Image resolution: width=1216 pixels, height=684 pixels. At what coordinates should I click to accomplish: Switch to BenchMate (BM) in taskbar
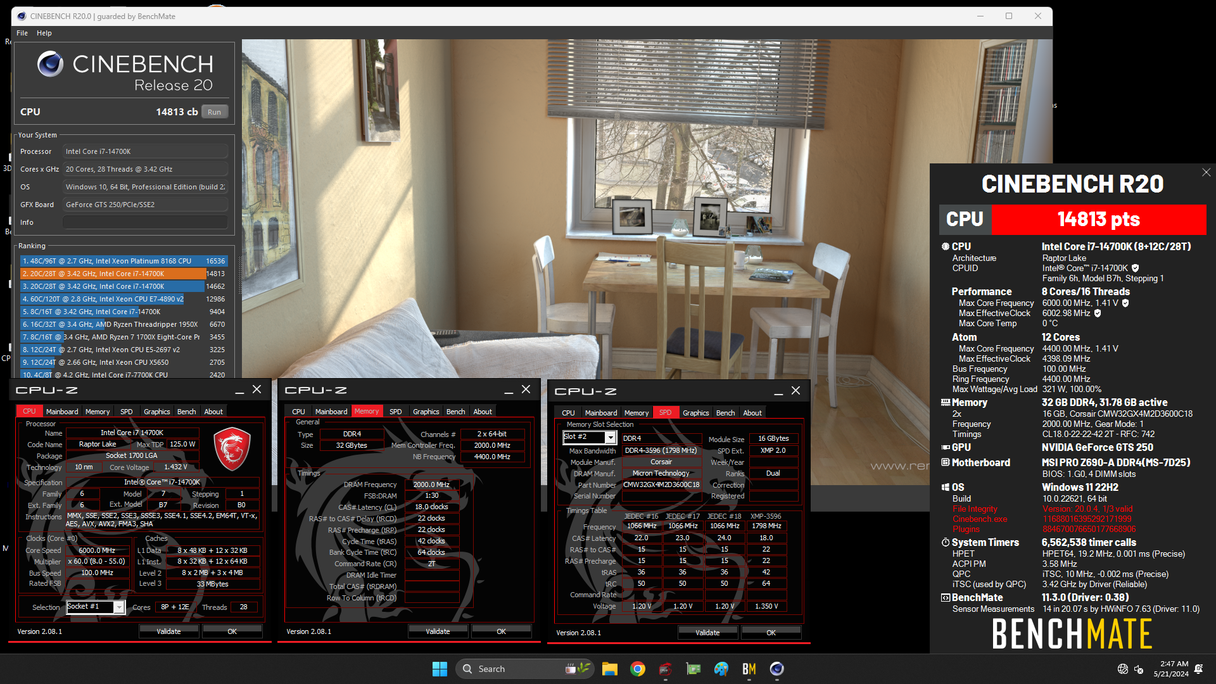(x=749, y=669)
